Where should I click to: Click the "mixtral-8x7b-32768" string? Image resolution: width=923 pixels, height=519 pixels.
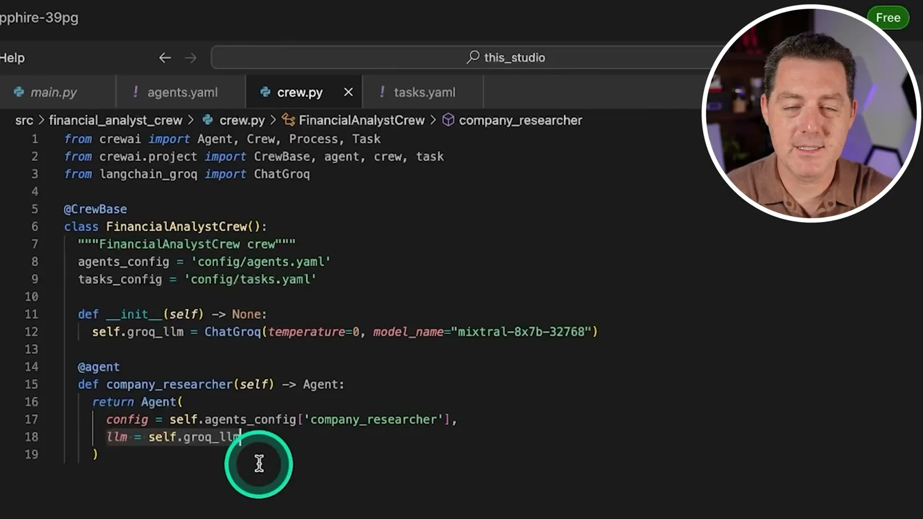(521, 332)
